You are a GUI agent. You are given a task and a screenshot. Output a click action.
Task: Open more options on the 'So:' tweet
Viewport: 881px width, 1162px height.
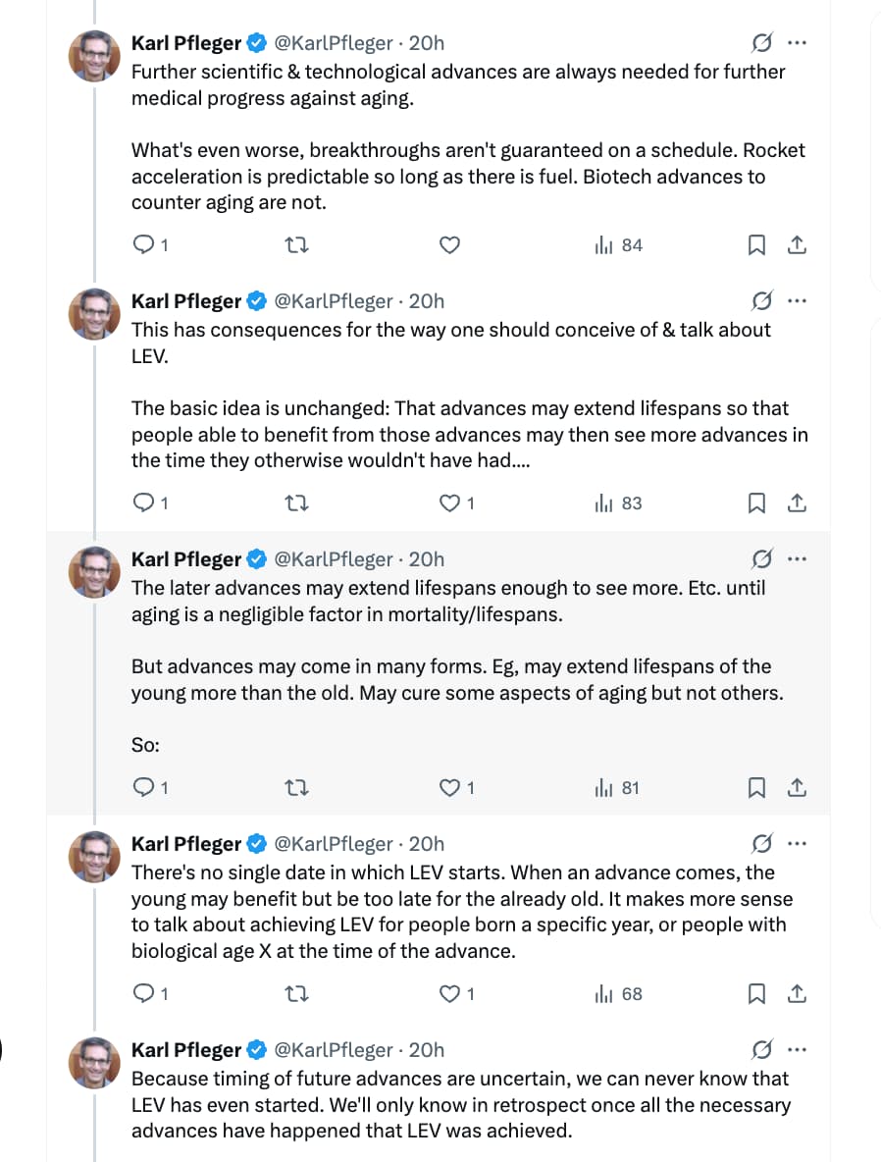tap(798, 559)
